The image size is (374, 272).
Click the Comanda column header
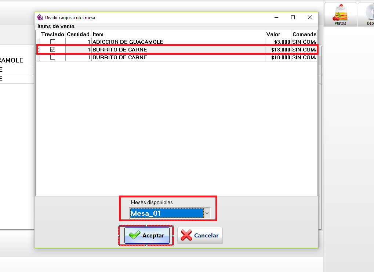(x=304, y=34)
